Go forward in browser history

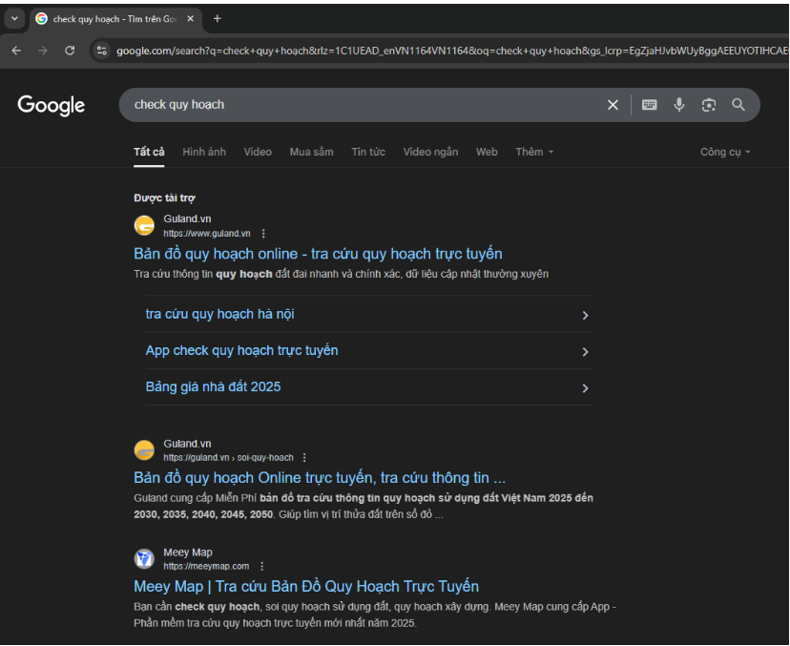coord(43,51)
